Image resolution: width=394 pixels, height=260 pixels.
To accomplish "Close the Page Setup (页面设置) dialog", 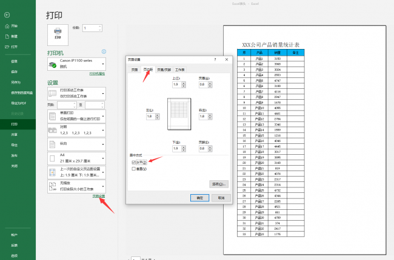I will pos(227,59).
